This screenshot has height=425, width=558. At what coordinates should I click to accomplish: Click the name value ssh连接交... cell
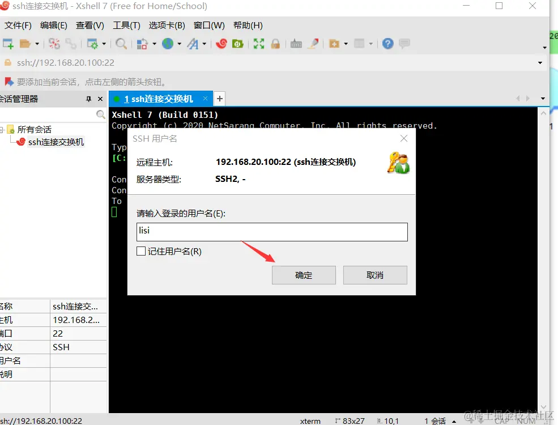pos(78,307)
